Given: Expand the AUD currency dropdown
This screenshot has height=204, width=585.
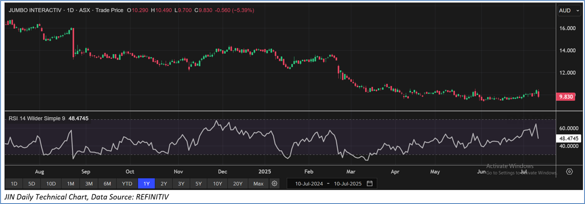Looking at the screenshot, I should pyautogui.click(x=569, y=11).
